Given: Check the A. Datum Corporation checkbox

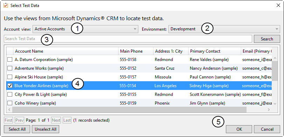Looking at the screenshot, I should pyautogui.click(x=10, y=60).
